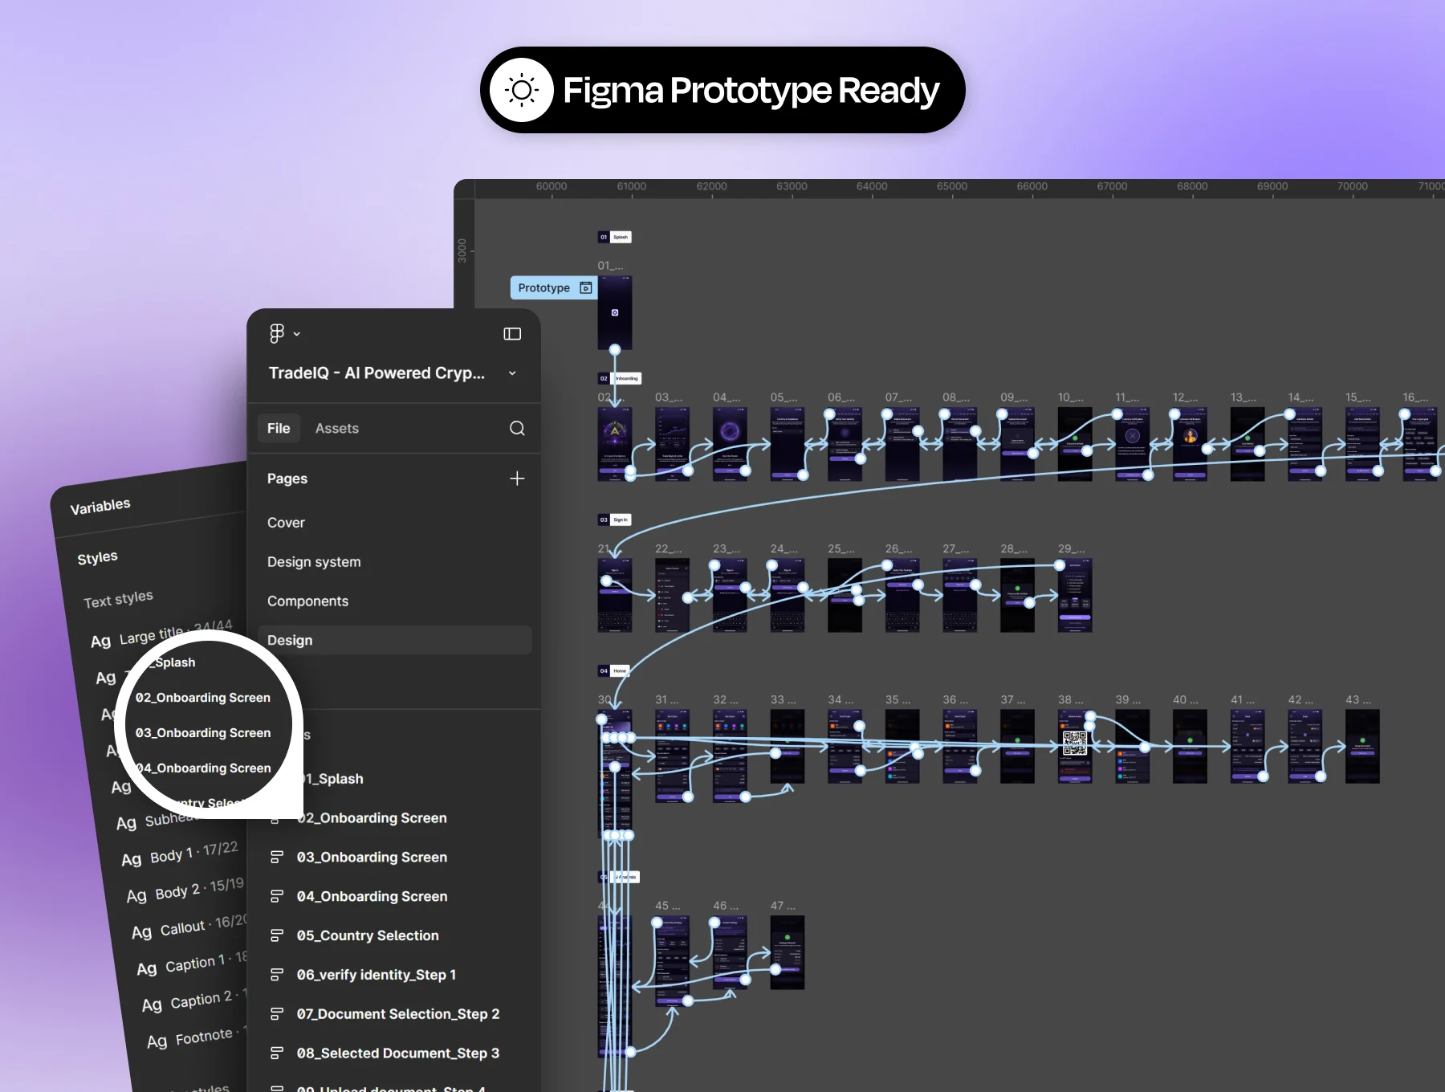The image size is (1445, 1092).
Task: Click the Text styles section label
Action: 118,600
